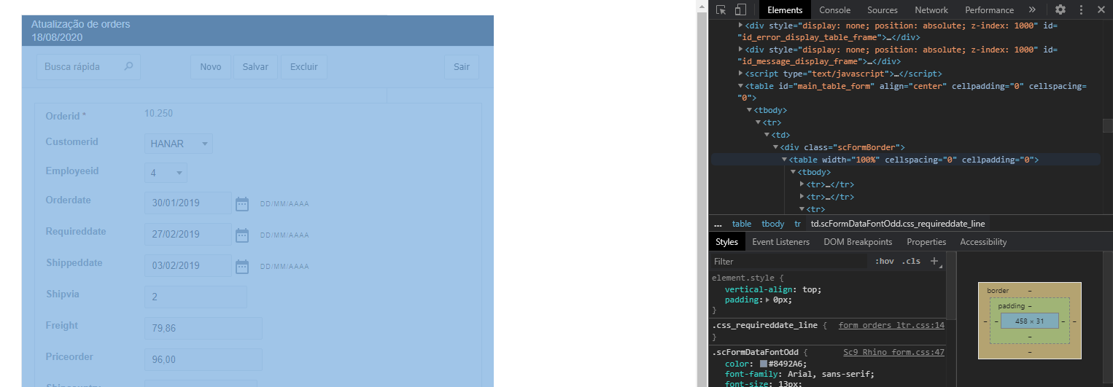Switch to the Performance tab

(x=989, y=9)
